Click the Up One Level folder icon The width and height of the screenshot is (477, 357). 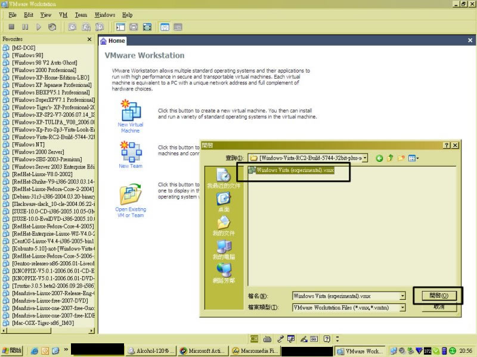pos(391,158)
